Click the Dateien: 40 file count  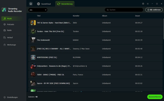[x=33, y=97]
